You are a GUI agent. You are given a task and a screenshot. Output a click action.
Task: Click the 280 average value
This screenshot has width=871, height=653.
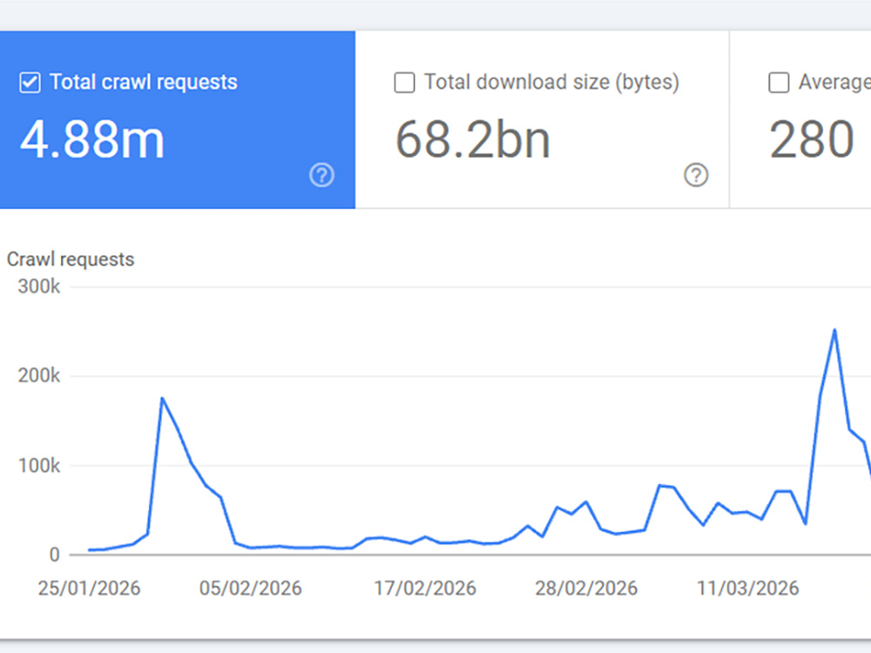tap(812, 139)
